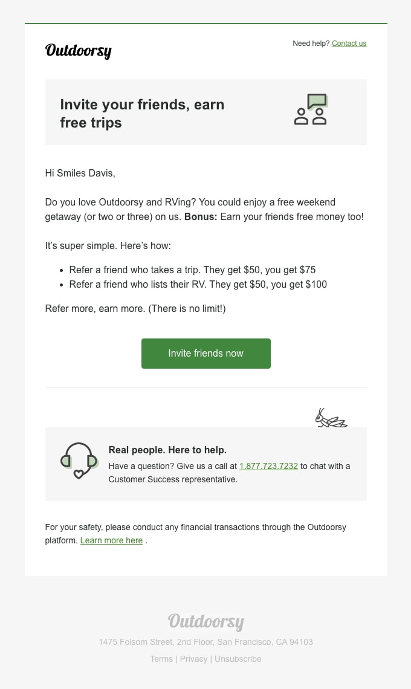Call the 1.877.723.7232 phone number link
Image resolution: width=411 pixels, height=689 pixels.
[x=268, y=466]
